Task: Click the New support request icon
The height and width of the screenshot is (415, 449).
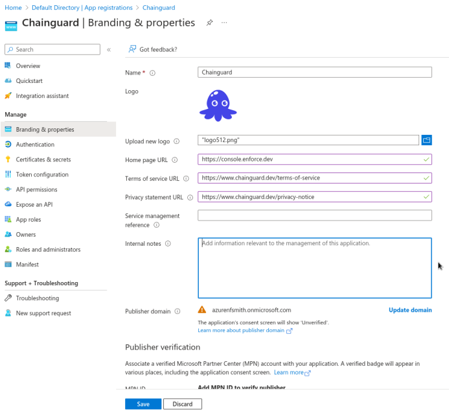Action: [x=8, y=313]
